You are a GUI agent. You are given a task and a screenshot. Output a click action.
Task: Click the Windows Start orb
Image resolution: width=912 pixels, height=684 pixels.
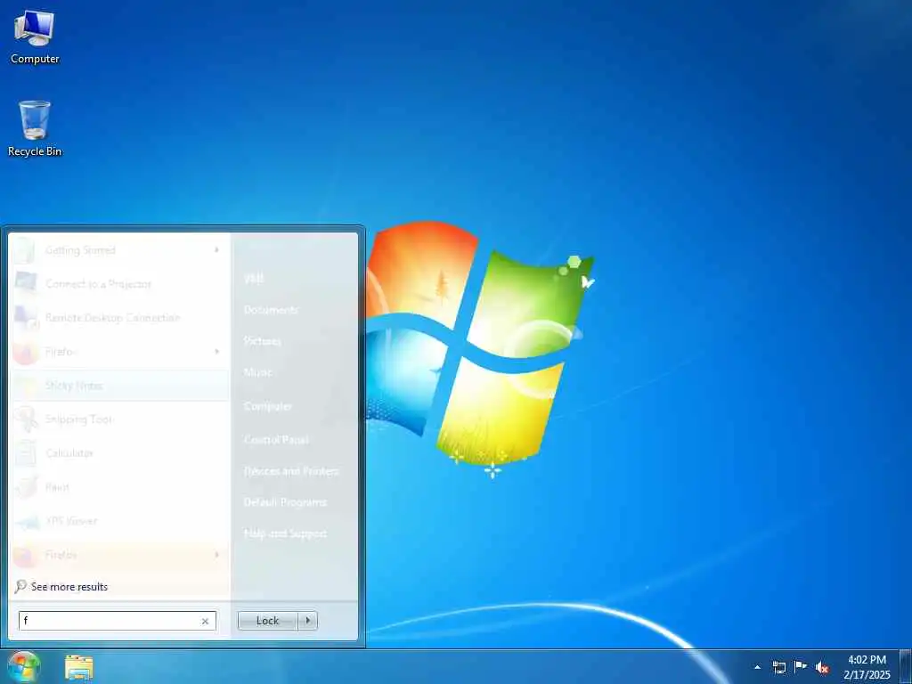[x=23, y=667]
